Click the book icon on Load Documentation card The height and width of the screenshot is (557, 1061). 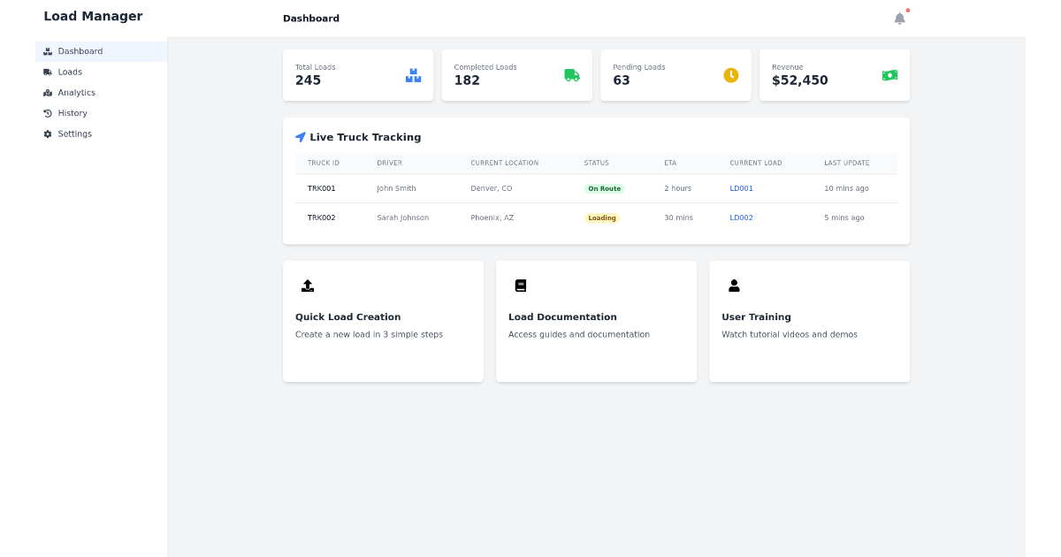pyautogui.click(x=520, y=285)
